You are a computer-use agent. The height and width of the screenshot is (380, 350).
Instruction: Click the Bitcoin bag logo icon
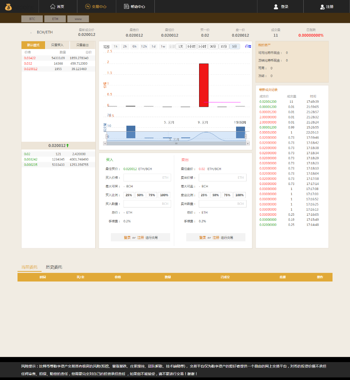(x=8, y=7)
